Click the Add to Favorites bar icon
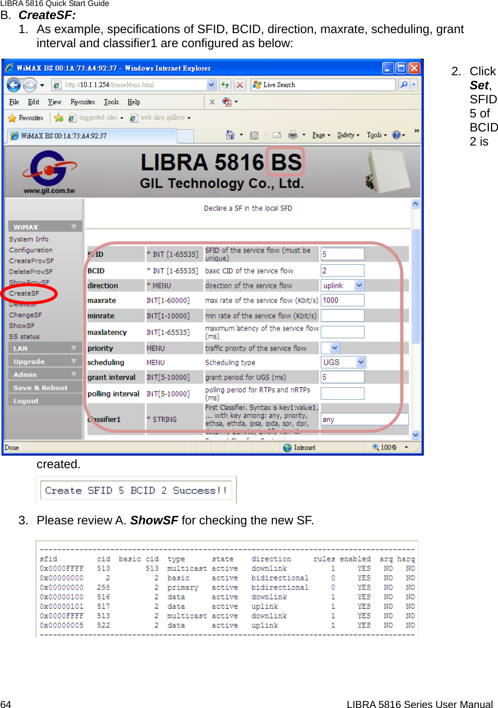Image resolution: width=498 pixels, height=708 pixels. (x=59, y=118)
